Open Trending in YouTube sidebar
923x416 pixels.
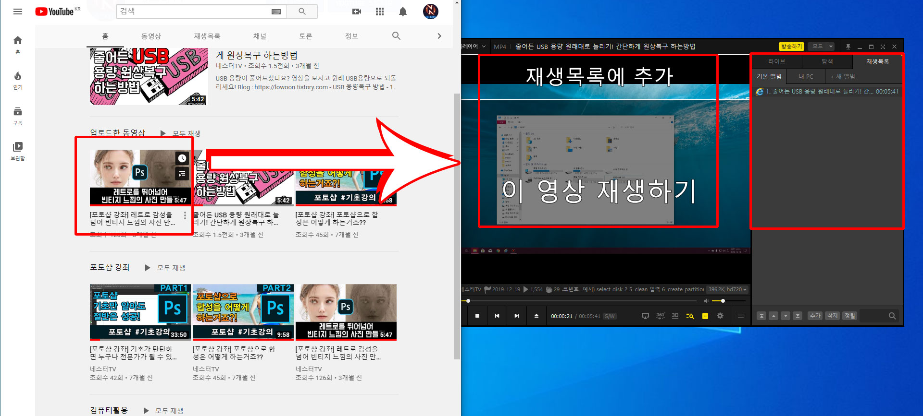point(18,80)
